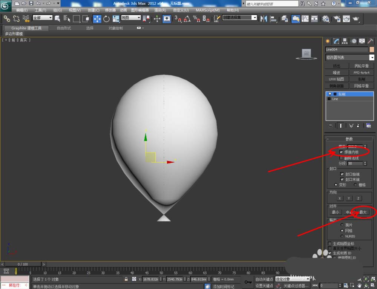
Task: Open the 修改器列表 dropdown
Action: coord(372,57)
